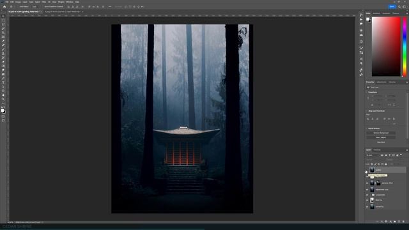
Task: Open the File menu
Action: tap(7, 2)
